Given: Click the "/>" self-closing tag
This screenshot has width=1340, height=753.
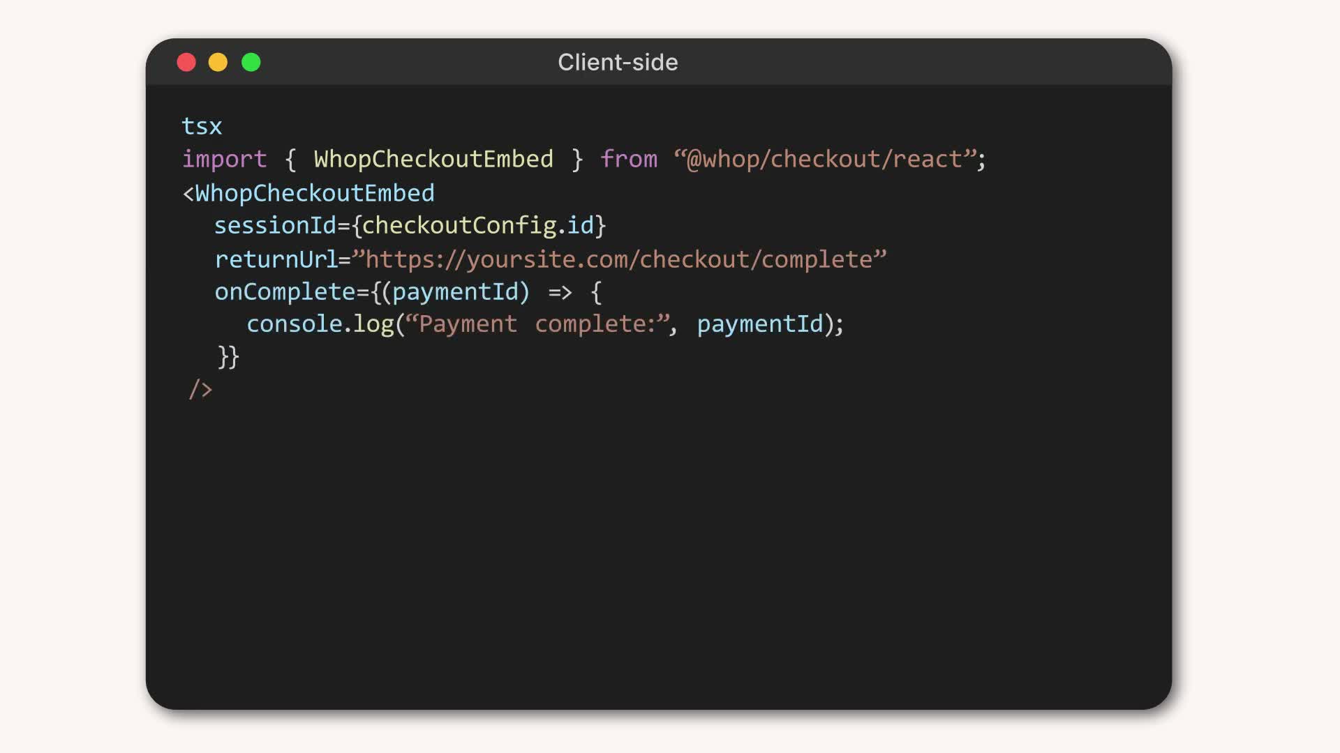Looking at the screenshot, I should [200, 389].
